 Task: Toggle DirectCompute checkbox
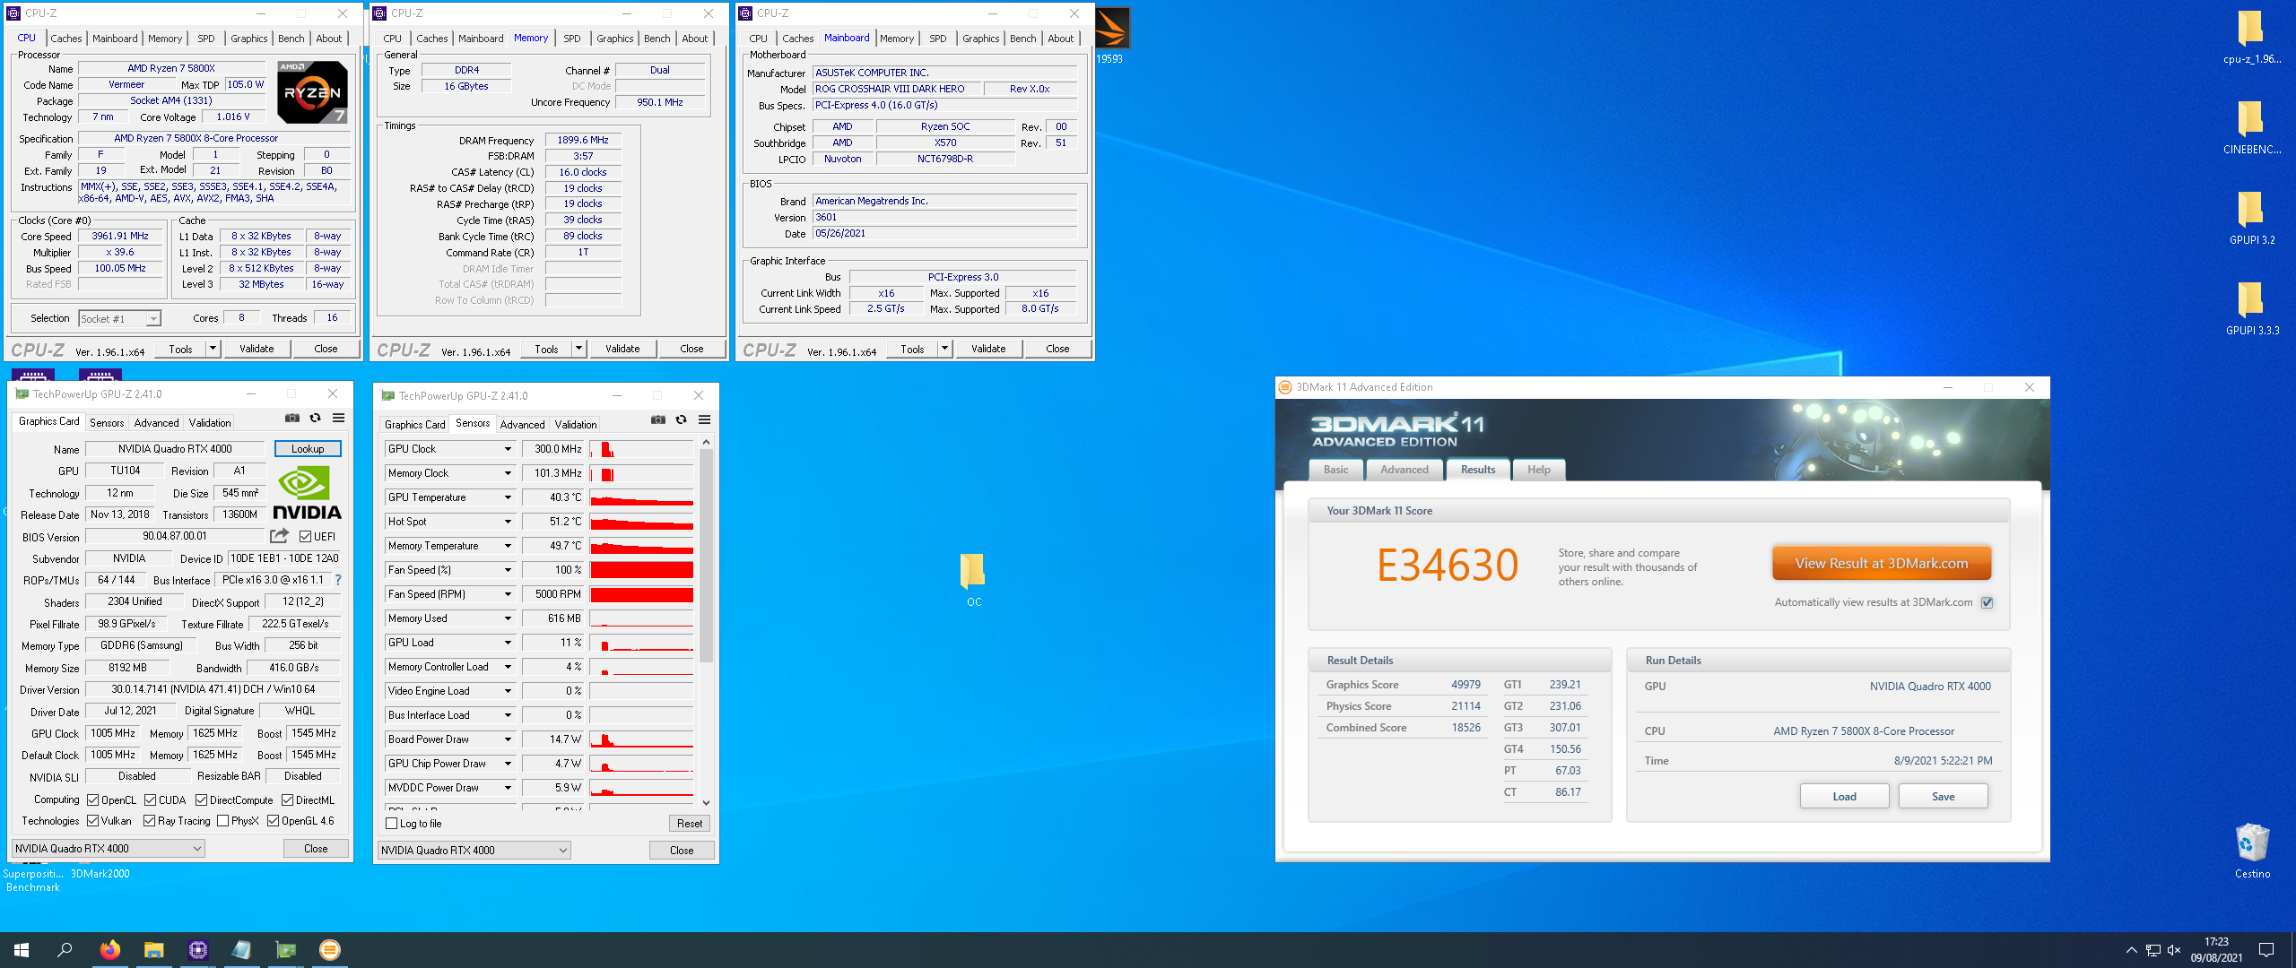(201, 799)
